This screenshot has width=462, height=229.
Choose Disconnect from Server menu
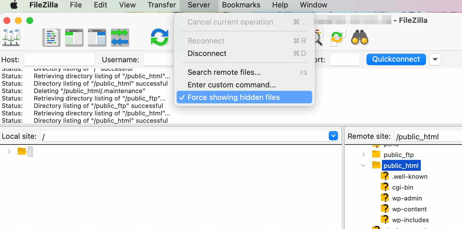click(x=244, y=53)
